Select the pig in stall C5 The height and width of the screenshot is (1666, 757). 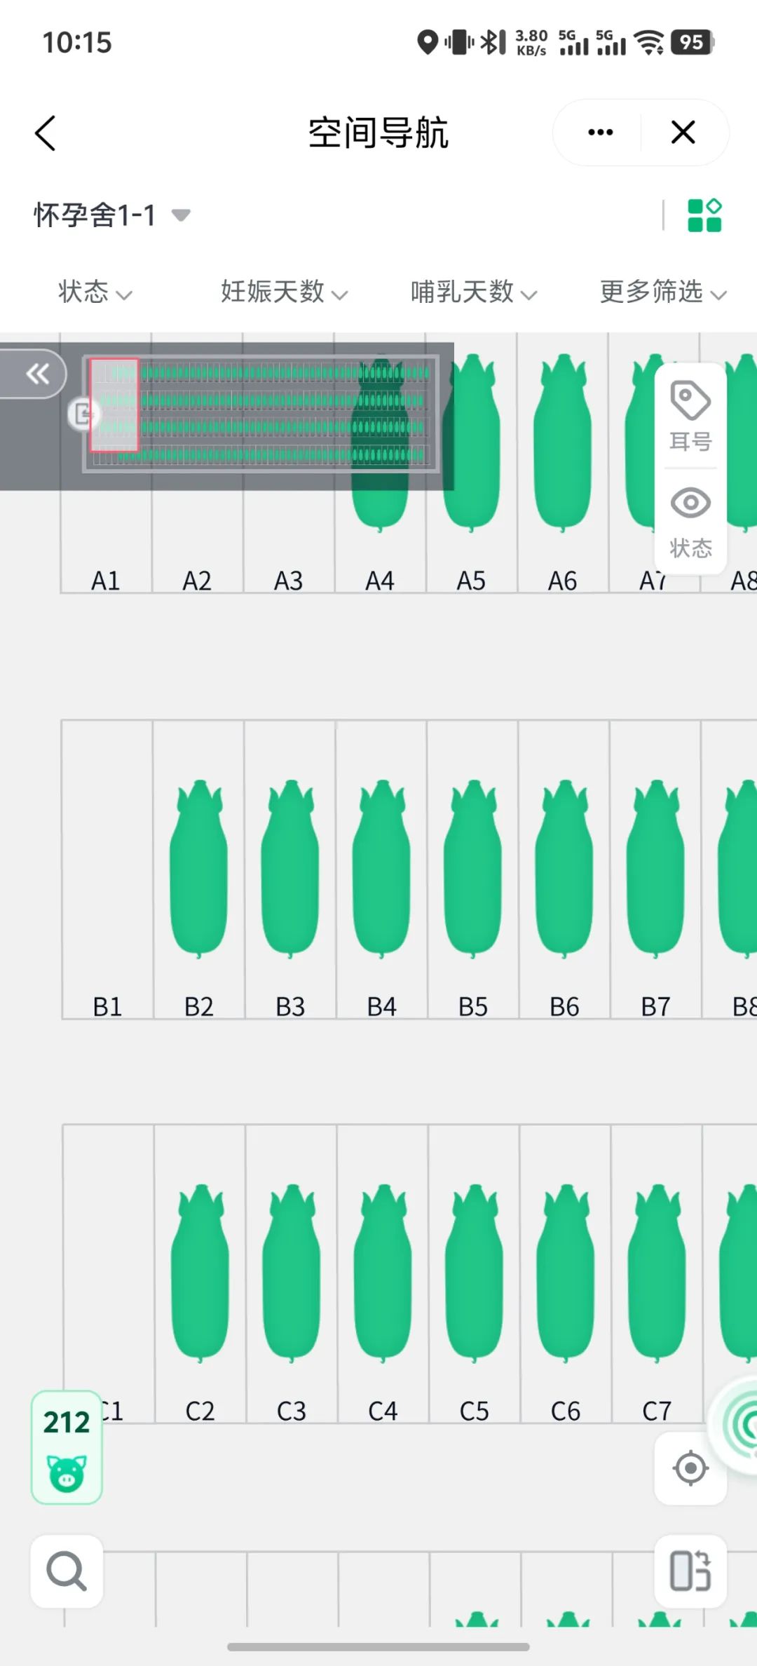474,1273
